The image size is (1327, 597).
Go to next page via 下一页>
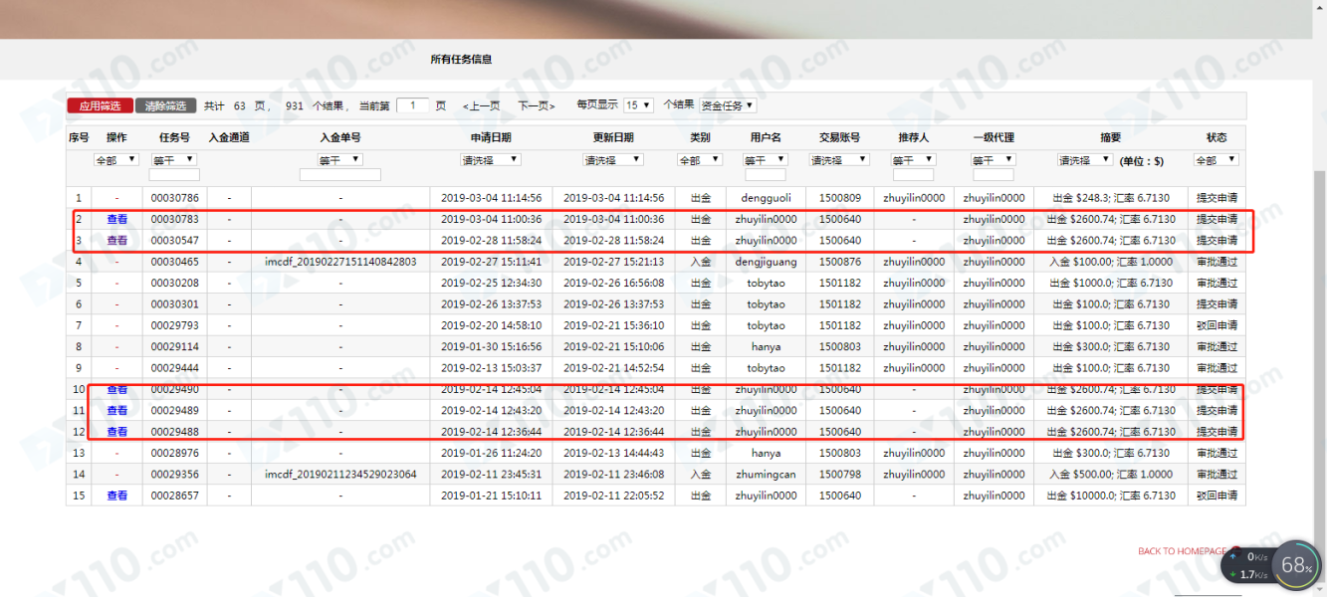click(x=536, y=105)
